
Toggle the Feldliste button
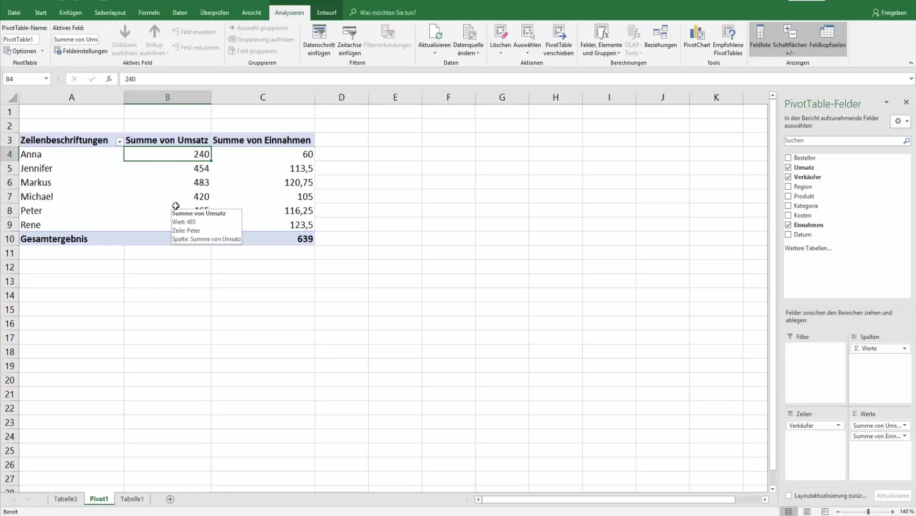pyautogui.click(x=760, y=39)
